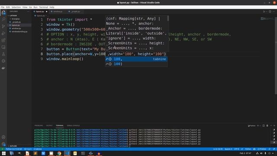
Task: Maximize the terminal panel size
Action: [271, 126]
